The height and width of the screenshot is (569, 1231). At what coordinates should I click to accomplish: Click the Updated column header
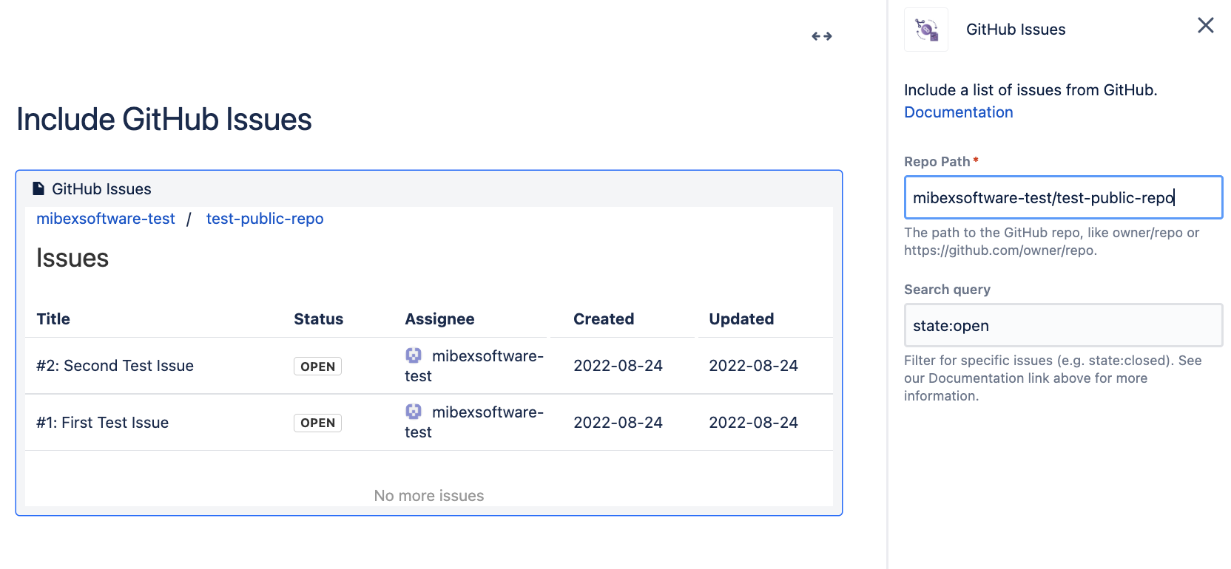pos(741,319)
